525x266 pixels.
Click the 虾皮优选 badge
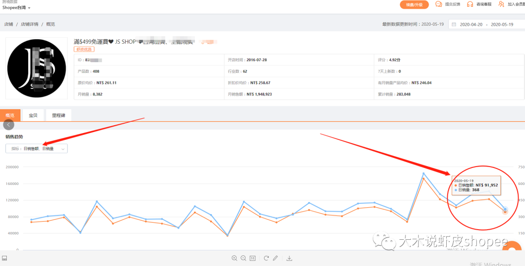pos(84,49)
